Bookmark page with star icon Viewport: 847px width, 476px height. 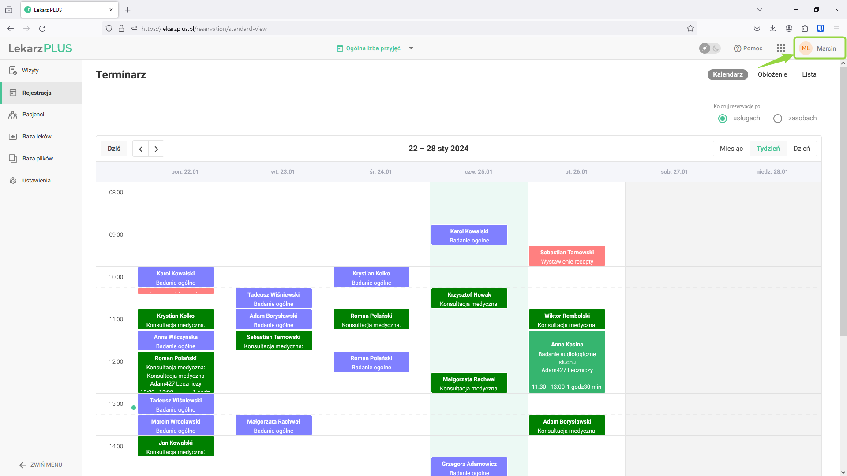pyautogui.click(x=690, y=29)
